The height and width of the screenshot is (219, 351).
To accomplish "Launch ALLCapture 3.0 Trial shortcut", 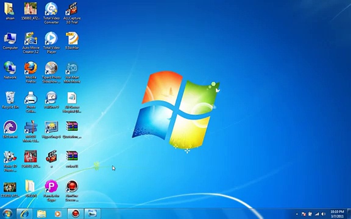I will tap(72, 13).
